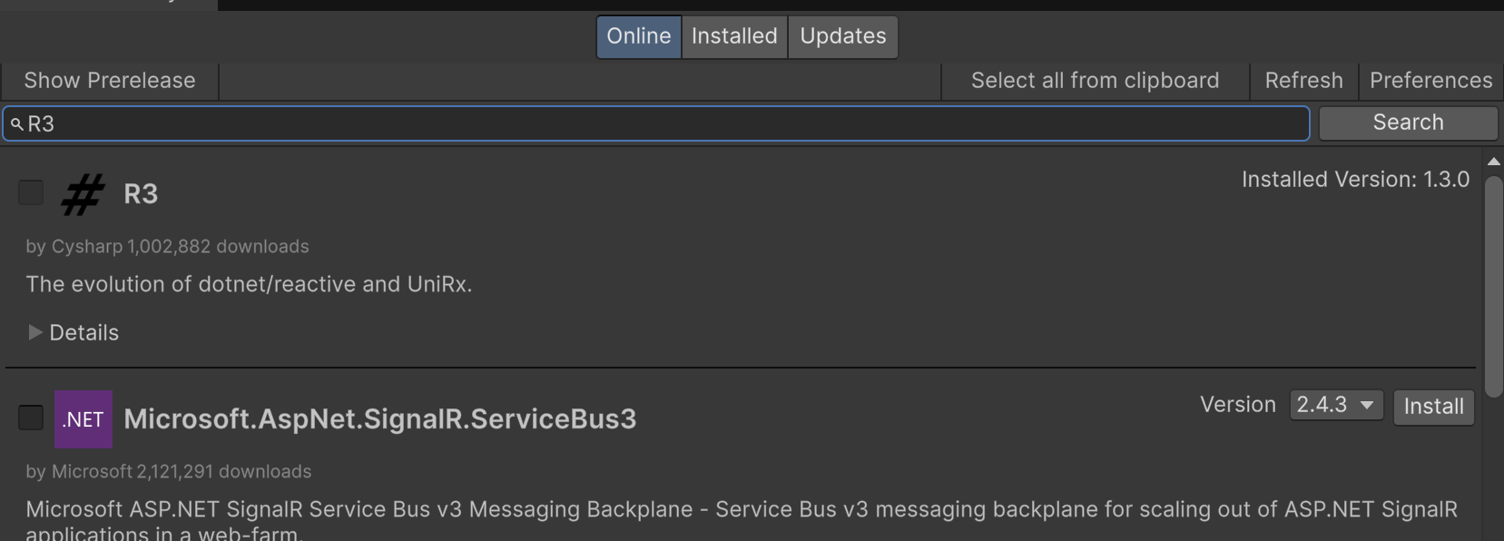Image resolution: width=1504 pixels, height=541 pixels.
Task: Click the purple .NET package icon
Action: point(84,419)
